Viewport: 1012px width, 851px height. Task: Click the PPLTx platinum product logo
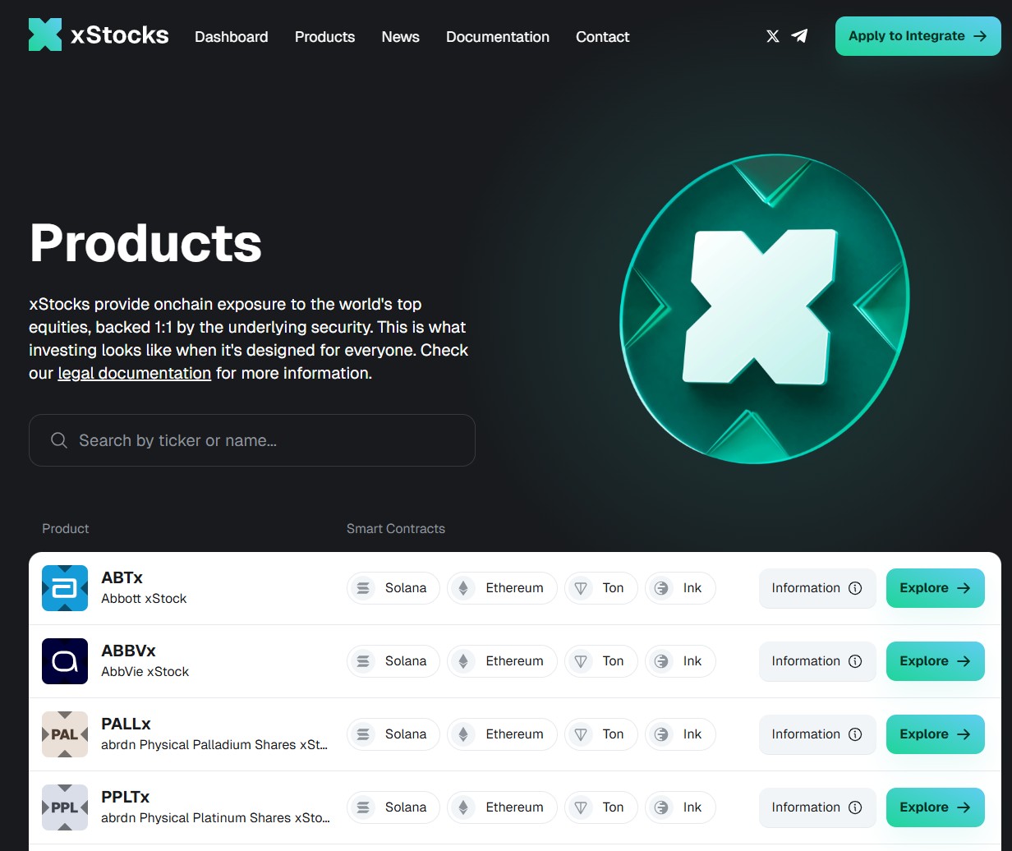click(x=65, y=807)
